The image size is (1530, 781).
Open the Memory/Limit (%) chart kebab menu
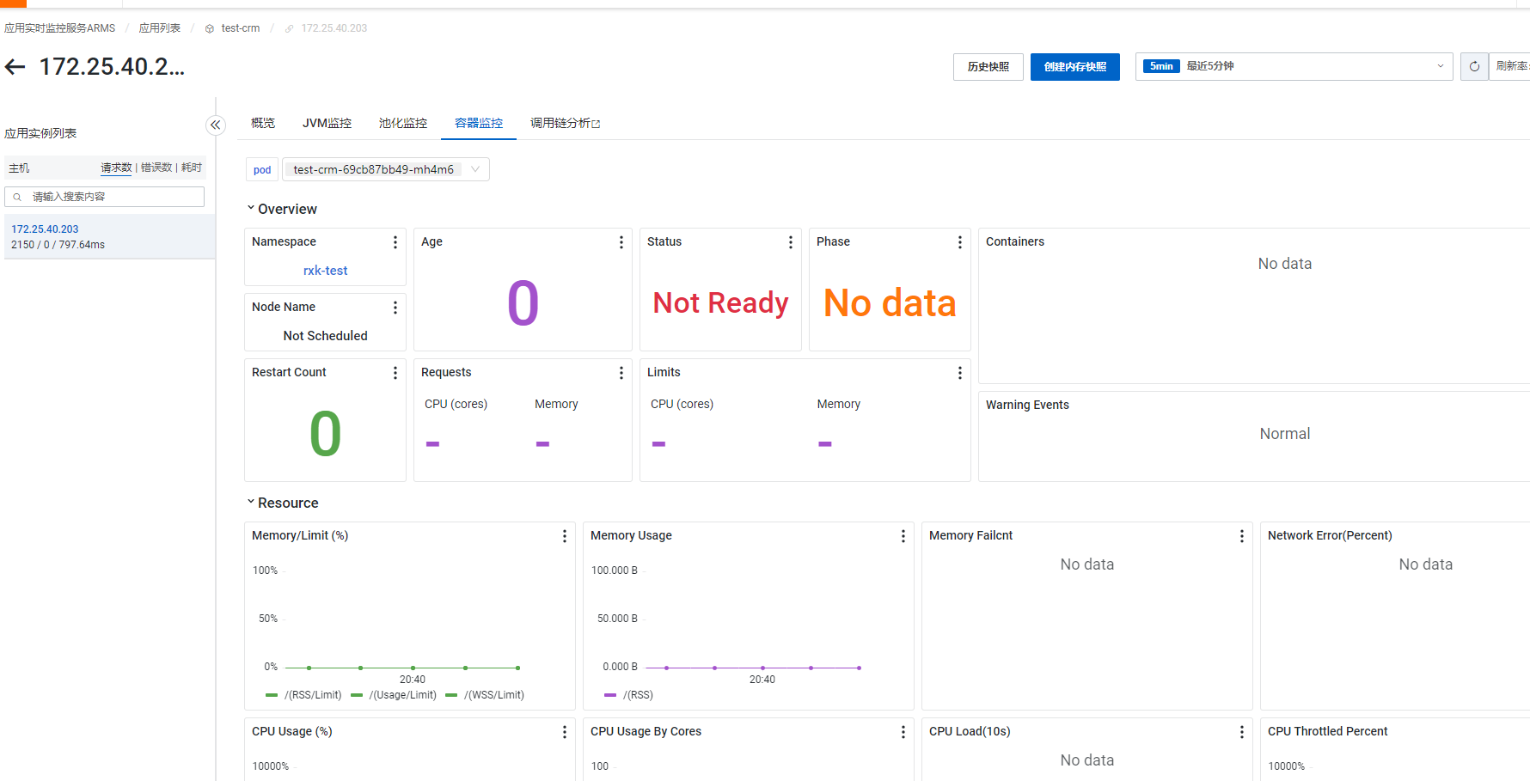[x=565, y=536]
